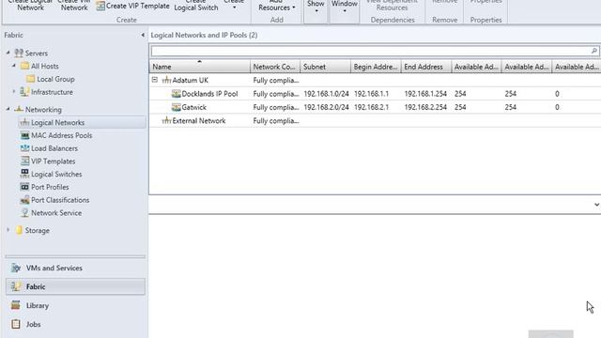The width and height of the screenshot is (601, 338).
Task: Select Port Profiles in the tree
Action: click(50, 187)
